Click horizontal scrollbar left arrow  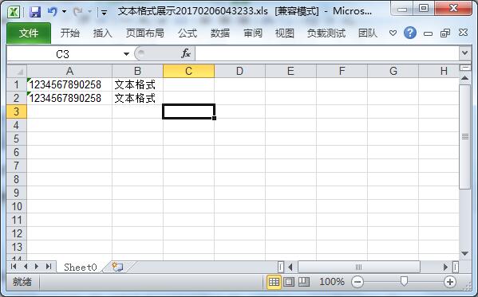pos(290,268)
